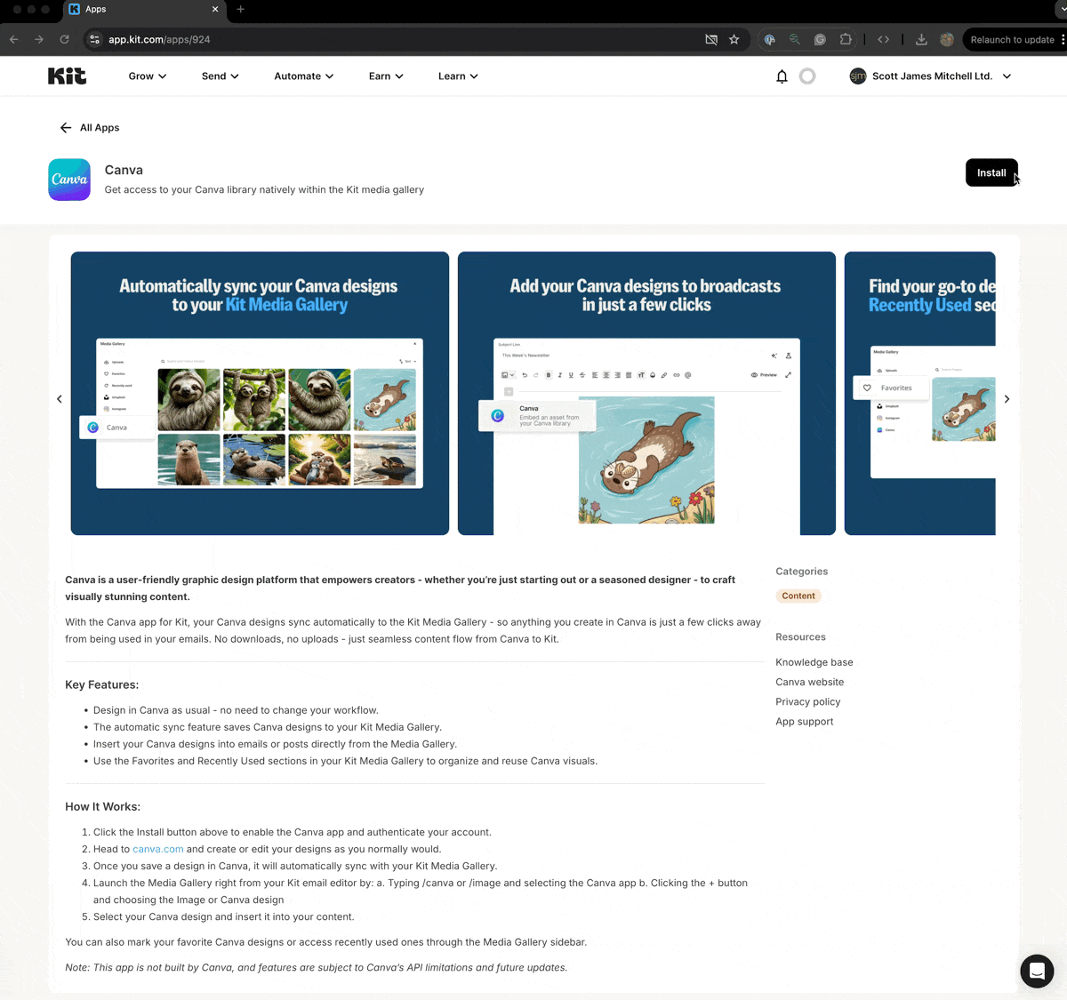Click the address bar URL

click(x=159, y=40)
